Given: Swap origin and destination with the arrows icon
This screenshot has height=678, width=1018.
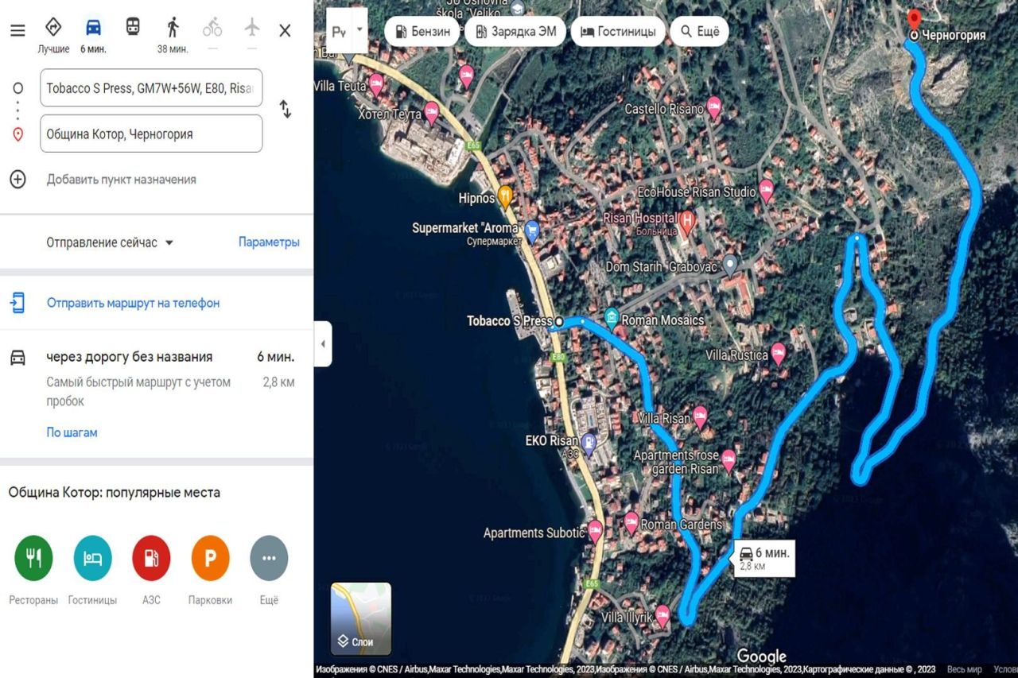Looking at the screenshot, I should [x=285, y=110].
